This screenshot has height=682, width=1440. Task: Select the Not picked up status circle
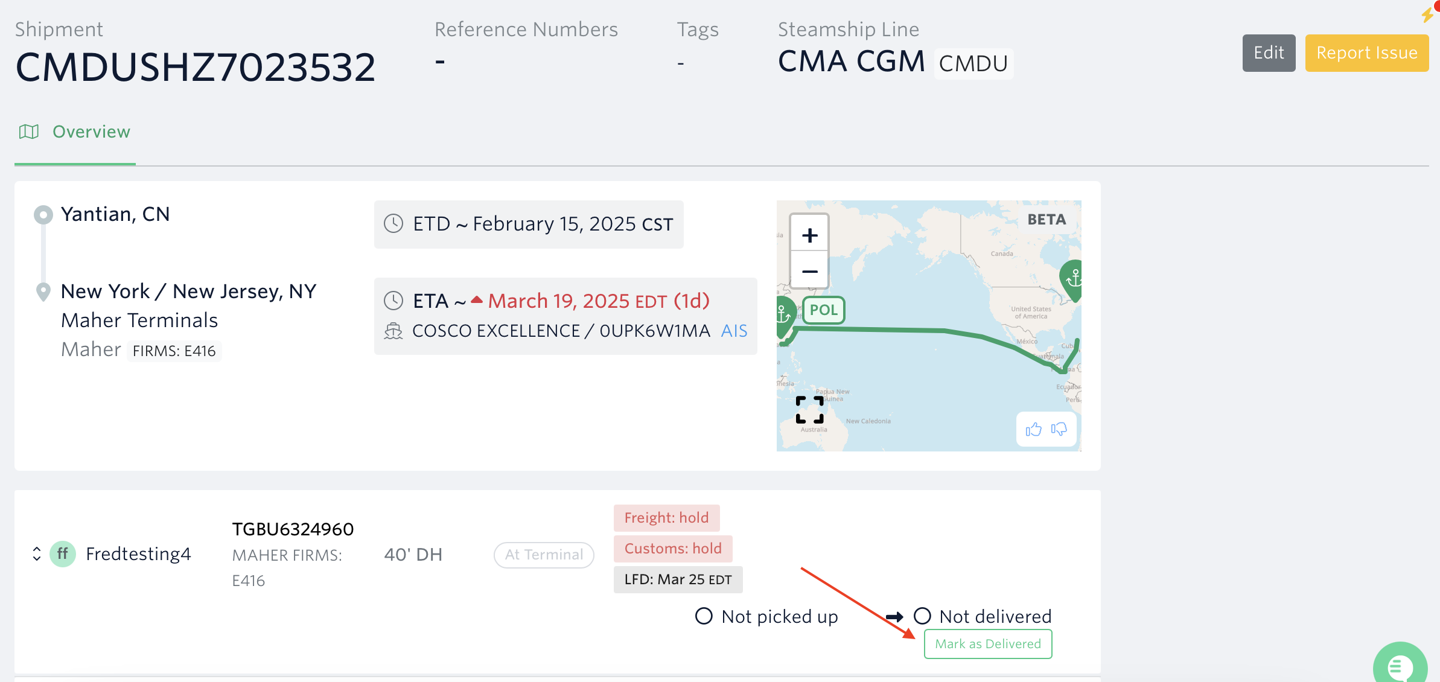(704, 616)
